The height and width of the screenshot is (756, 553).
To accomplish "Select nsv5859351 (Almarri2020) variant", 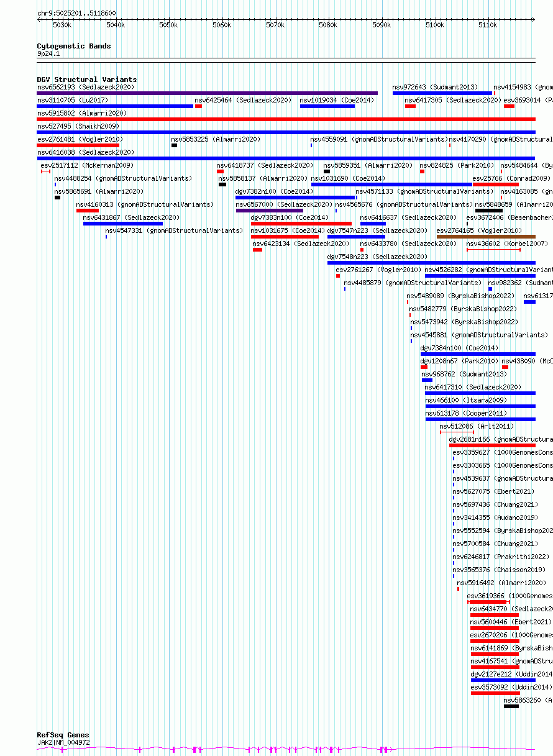I will coord(368,165).
